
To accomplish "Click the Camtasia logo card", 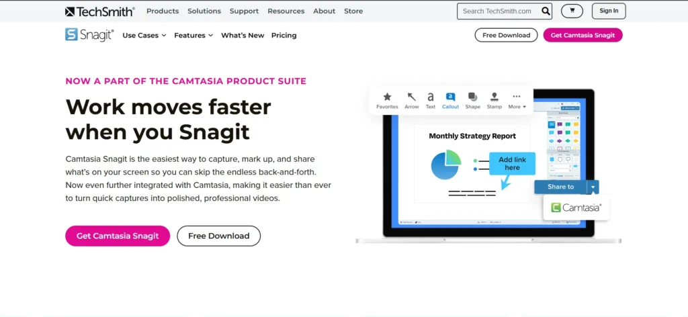I will coord(576,208).
